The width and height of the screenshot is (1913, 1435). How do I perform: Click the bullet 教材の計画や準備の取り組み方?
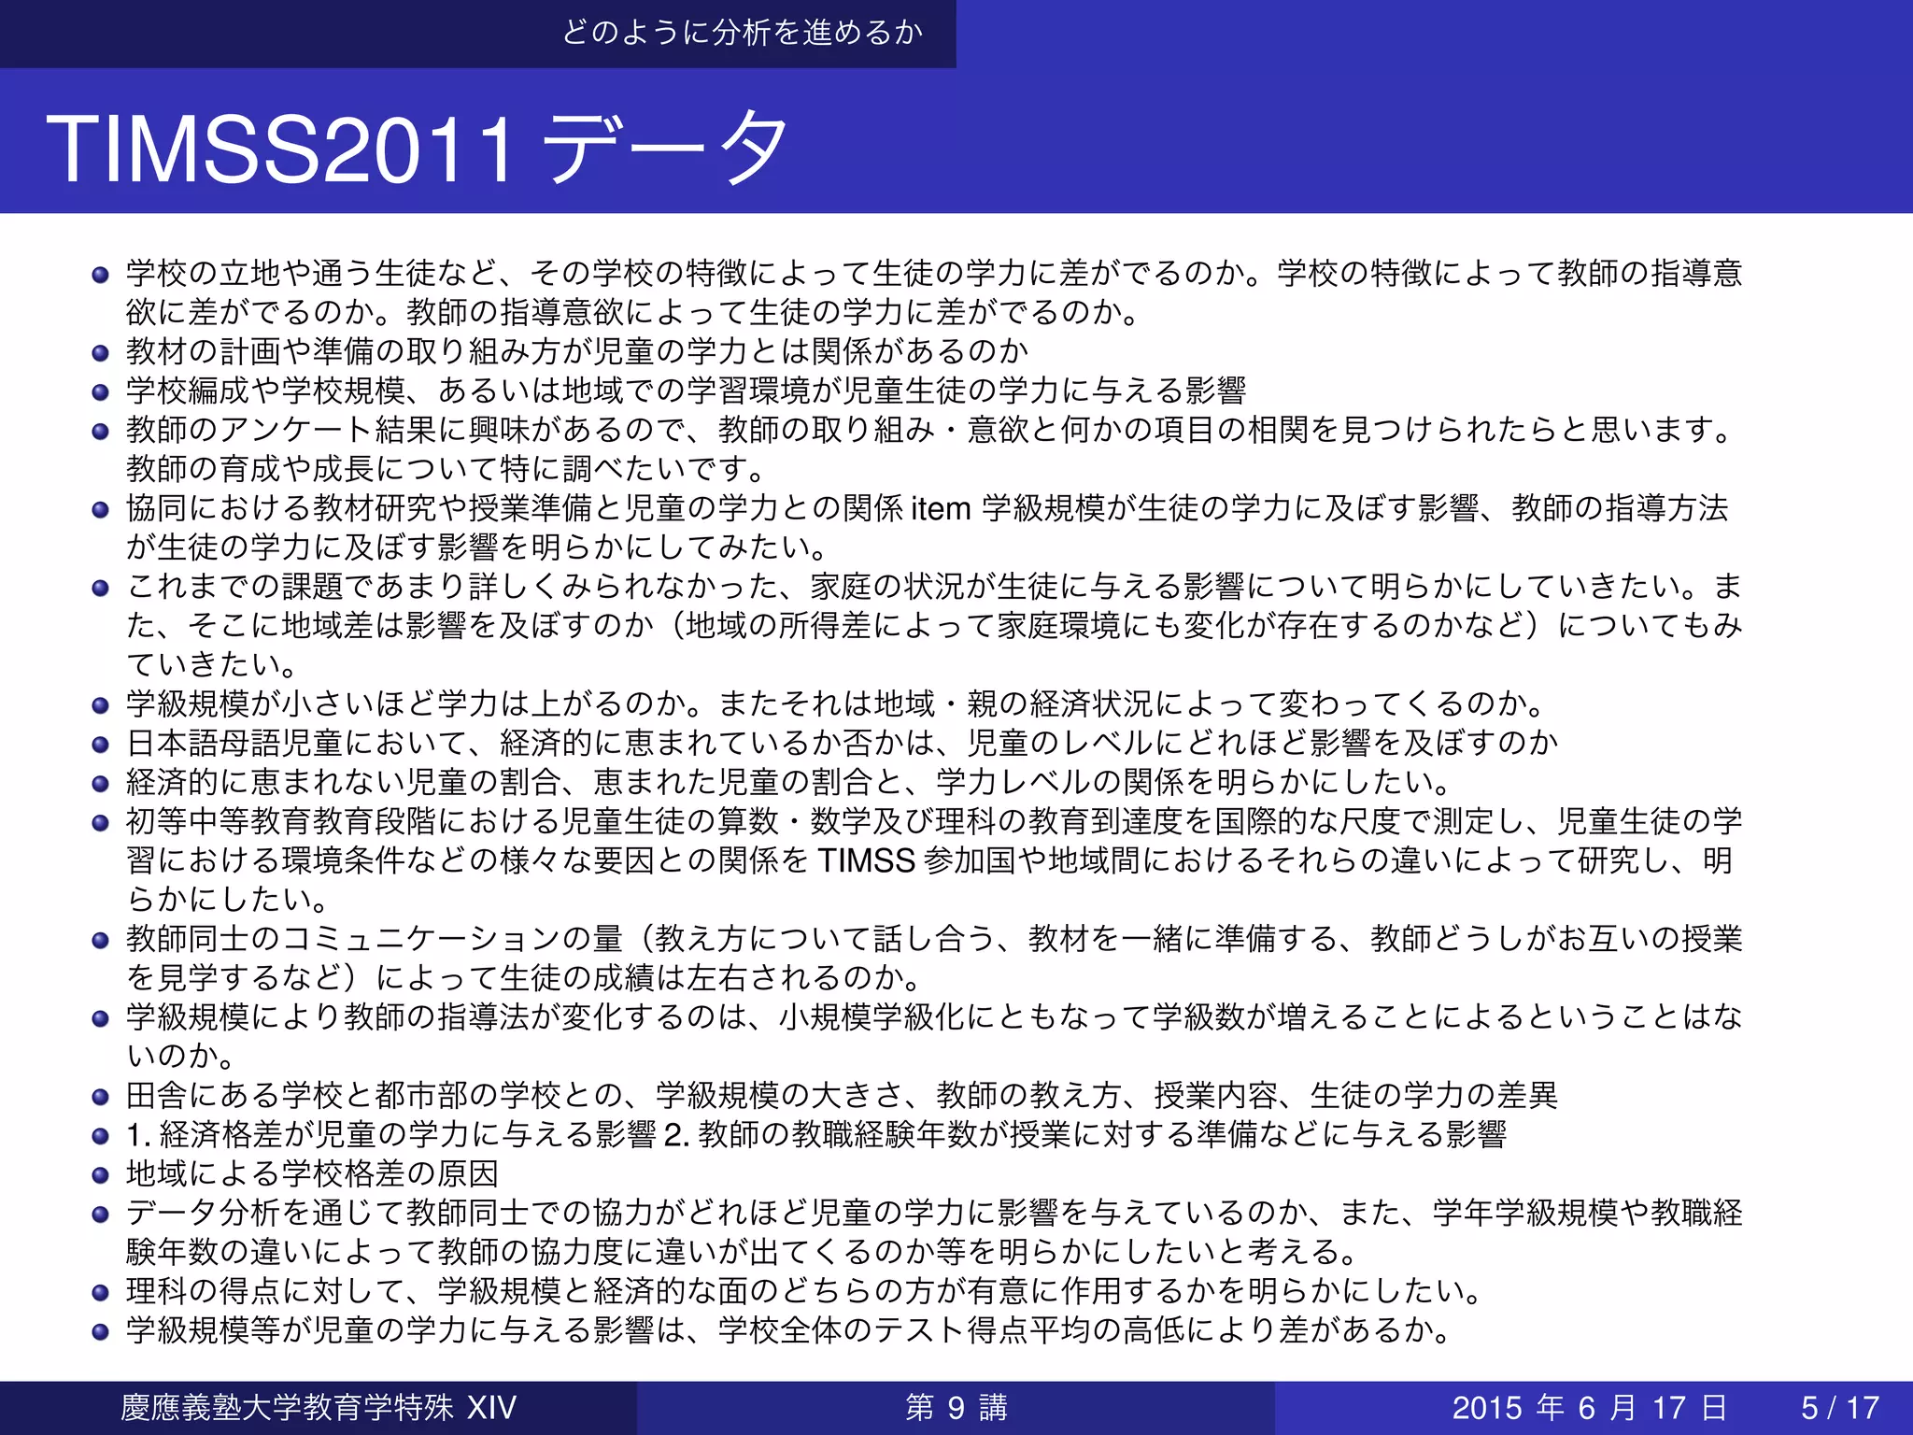[x=577, y=351]
